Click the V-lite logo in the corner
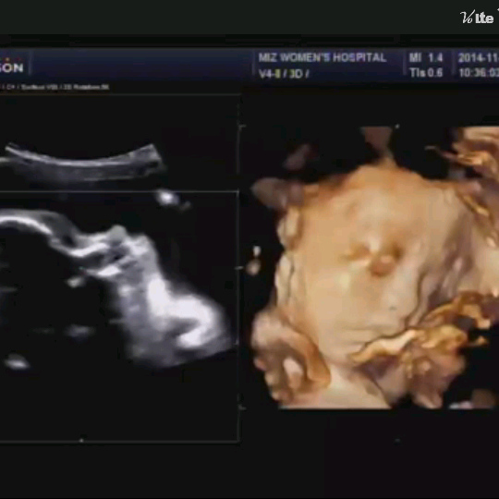The height and width of the screenshot is (499, 499). (x=479, y=17)
